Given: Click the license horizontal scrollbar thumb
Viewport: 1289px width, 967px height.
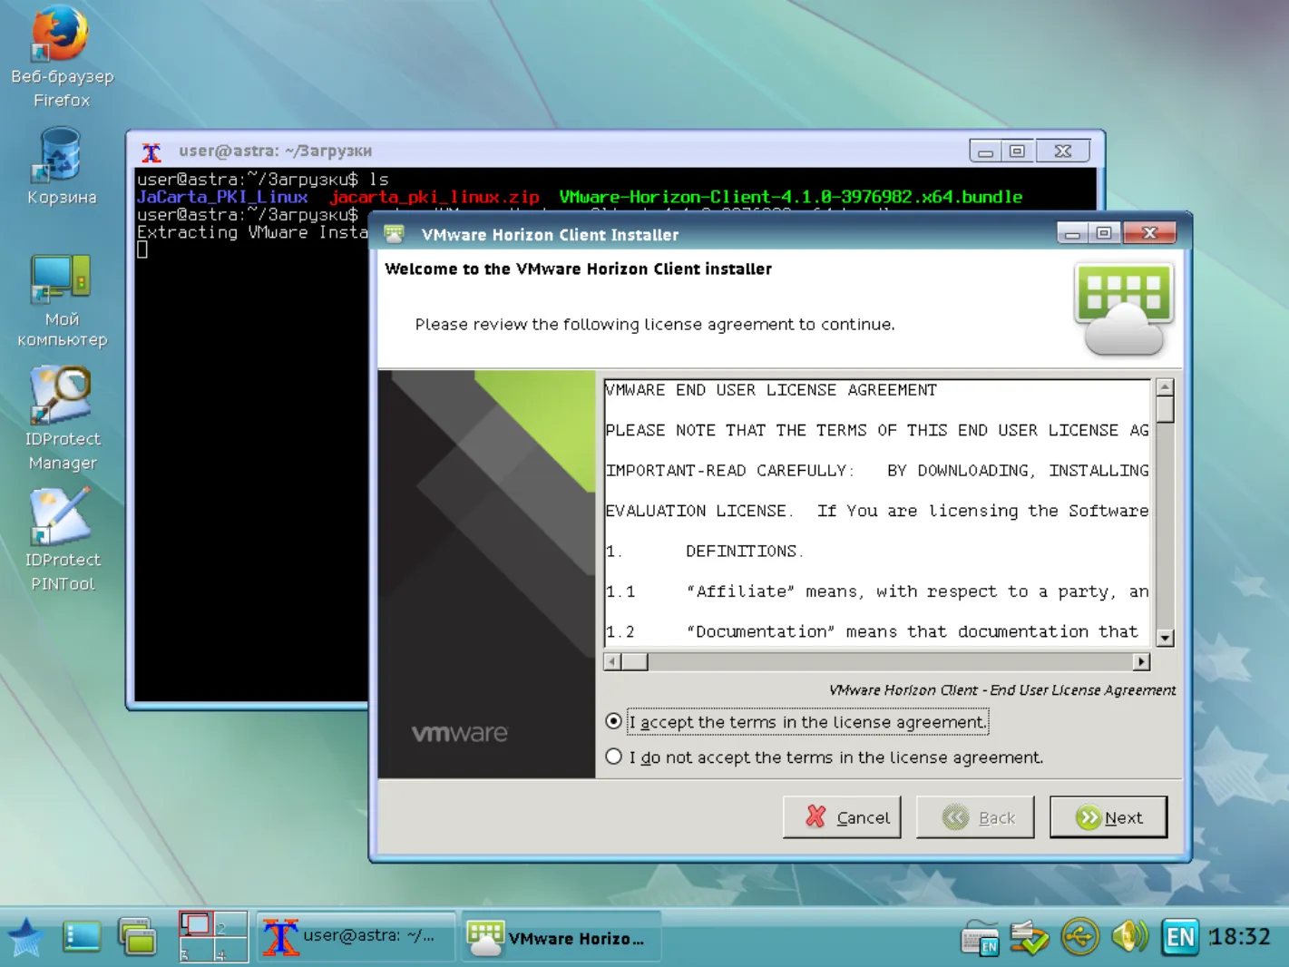Looking at the screenshot, I should pyautogui.click(x=635, y=662).
